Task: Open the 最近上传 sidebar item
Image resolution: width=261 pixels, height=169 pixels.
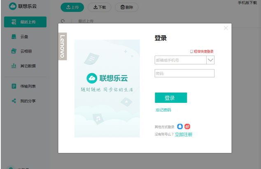Action: (x=25, y=22)
